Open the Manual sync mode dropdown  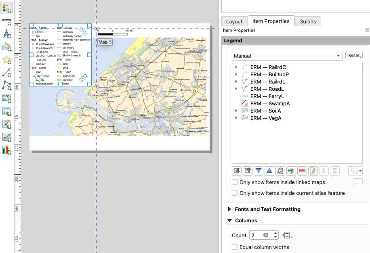287,56
